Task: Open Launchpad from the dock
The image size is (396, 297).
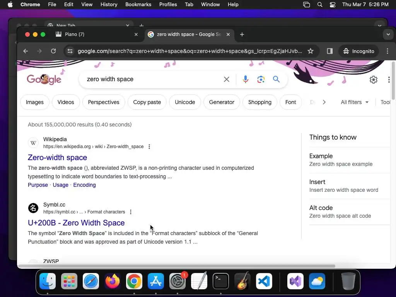Action: coord(69,281)
